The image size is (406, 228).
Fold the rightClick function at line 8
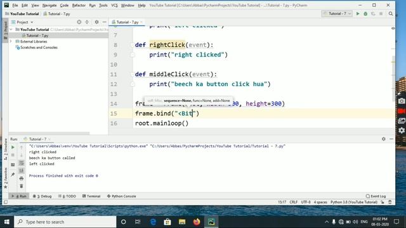point(133,45)
